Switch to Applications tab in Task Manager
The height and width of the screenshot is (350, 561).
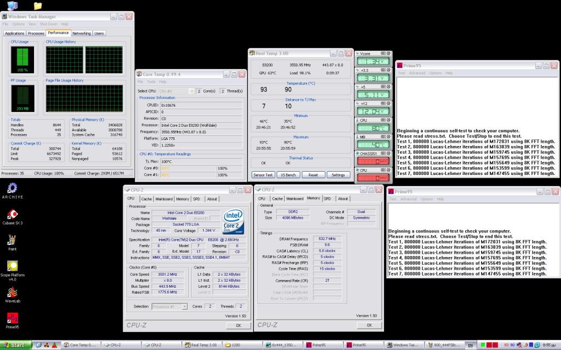(x=15, y=33)
